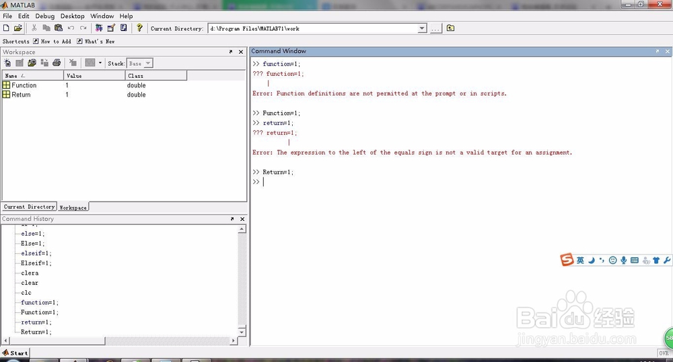
Task: Redo the action via toolbar arrow
Action: [83, 28]
